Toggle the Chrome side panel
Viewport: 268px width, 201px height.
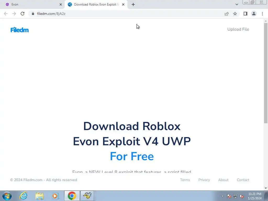pos(245,14)
